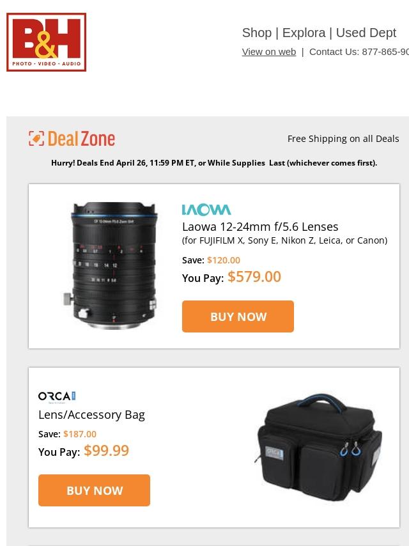The image size is (409, 546).
Task: Click the $579.00 price of the lens
Action: [x=254, y=277]
